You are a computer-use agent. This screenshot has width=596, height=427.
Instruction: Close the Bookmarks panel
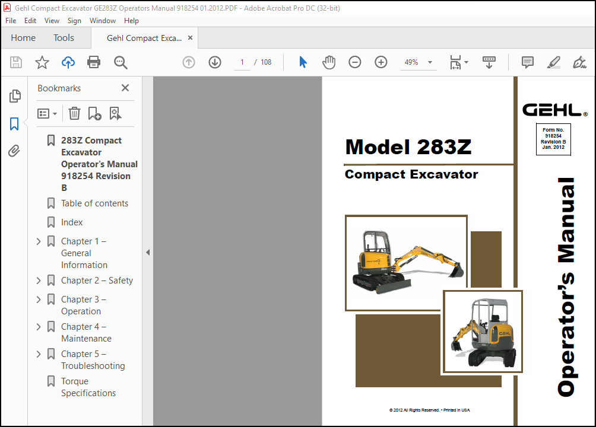click(x=125, y=88)
